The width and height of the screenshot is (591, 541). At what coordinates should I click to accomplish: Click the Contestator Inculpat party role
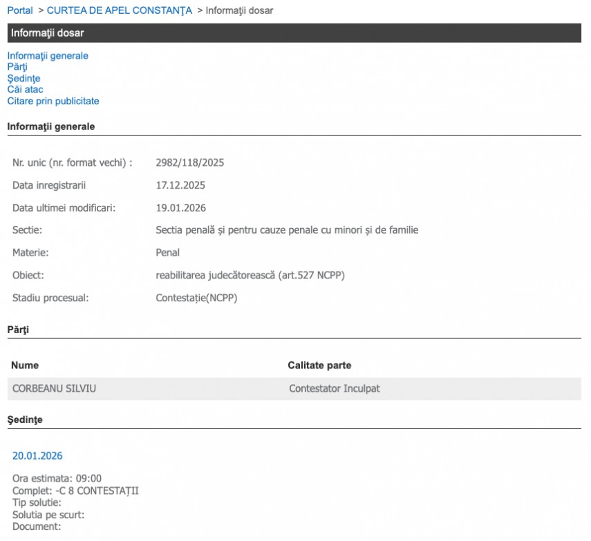pyautogui.click(x=334, y=388)
